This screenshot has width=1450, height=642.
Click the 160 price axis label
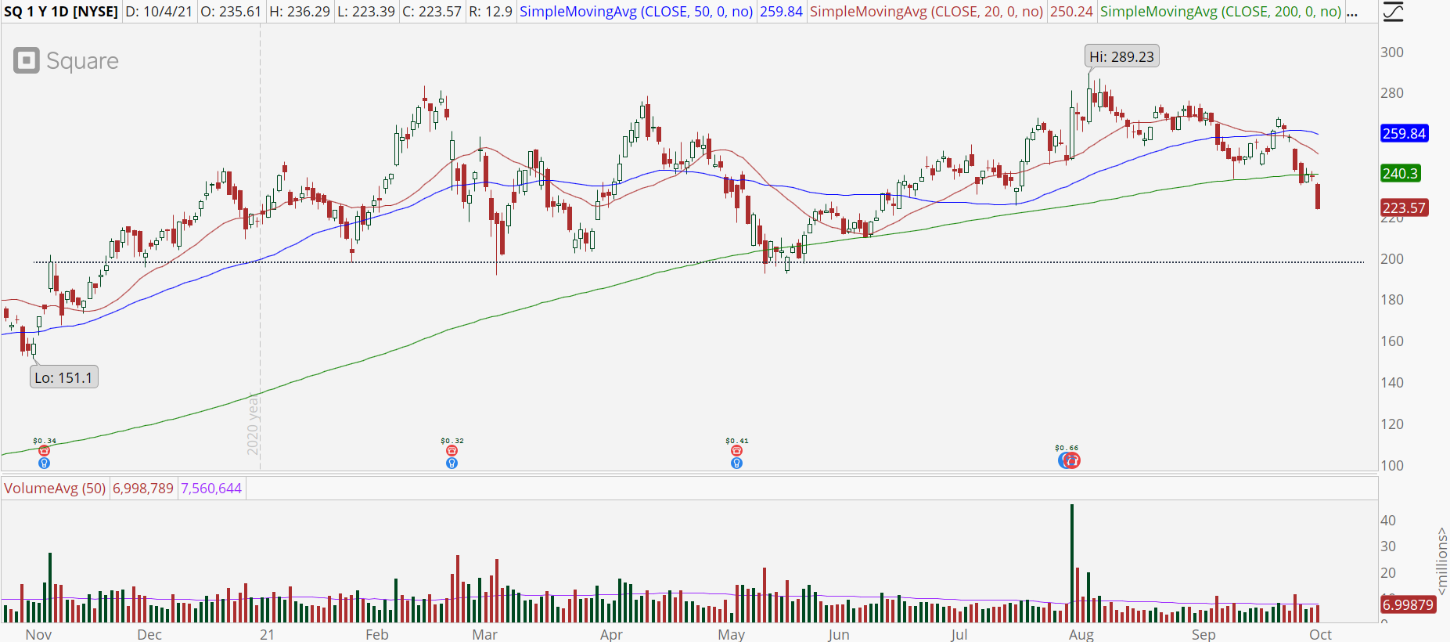click(x=1392, y=341)
